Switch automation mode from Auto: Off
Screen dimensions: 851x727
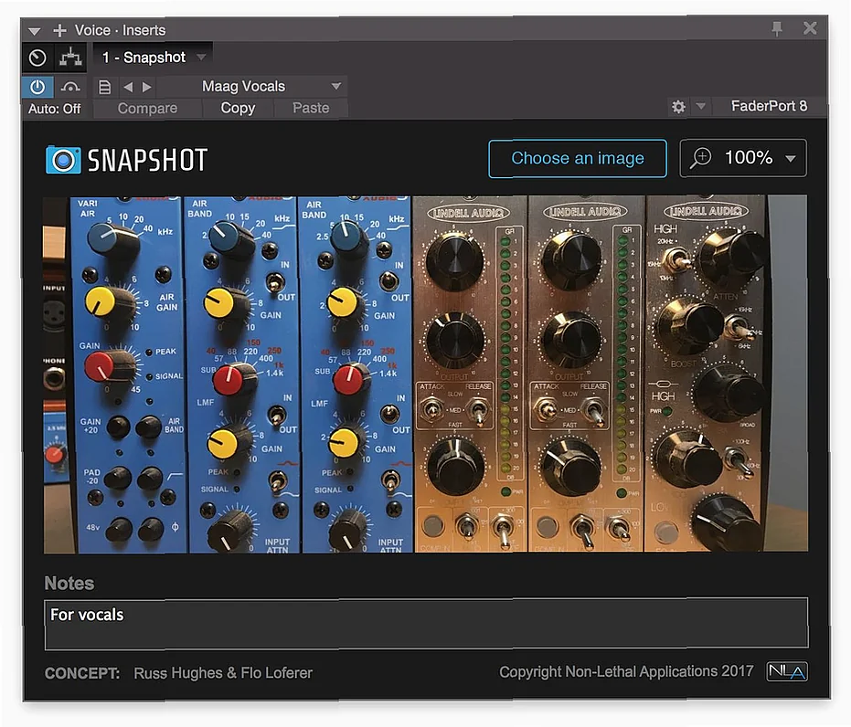coord(52,108)
